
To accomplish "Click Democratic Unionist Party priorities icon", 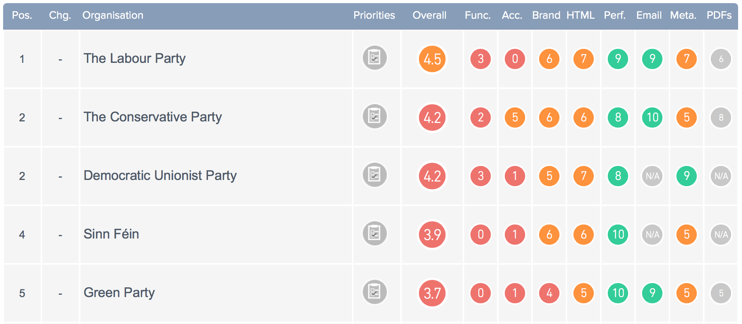I will pos(375,175).
